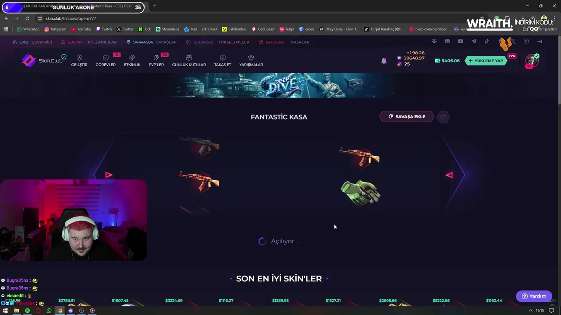Open the Twitter bookmark
Viewport: 561px width, 315px height.
[x=125, y=29]
